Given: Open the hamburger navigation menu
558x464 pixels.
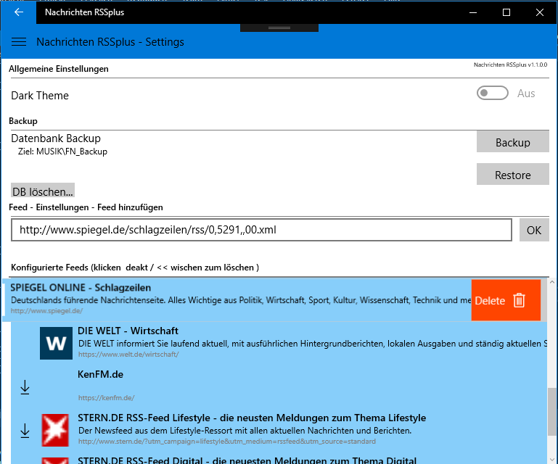Looking at the screenshot, I should 19,42.
